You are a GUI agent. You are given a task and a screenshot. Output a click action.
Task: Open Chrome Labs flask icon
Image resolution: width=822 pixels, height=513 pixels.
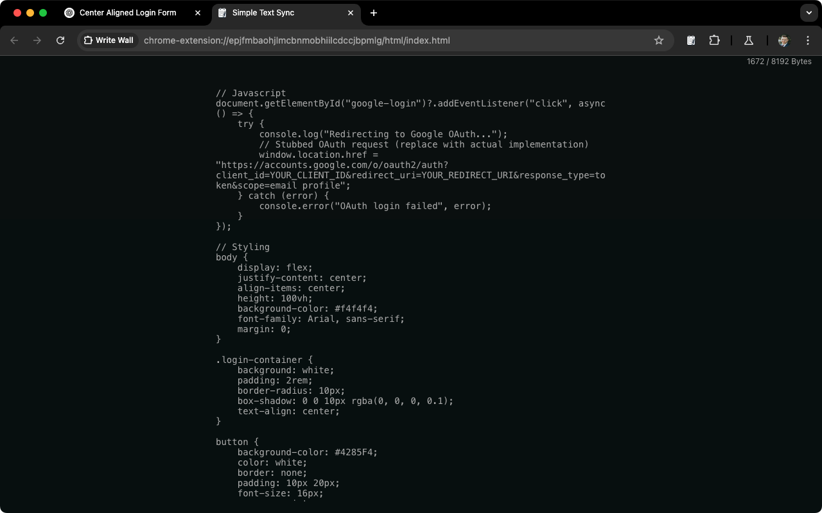point(748,40)
